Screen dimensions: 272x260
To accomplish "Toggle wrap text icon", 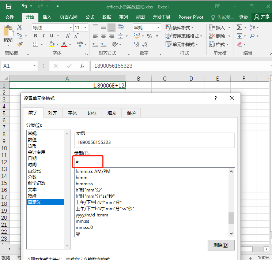I will point(120,27).
